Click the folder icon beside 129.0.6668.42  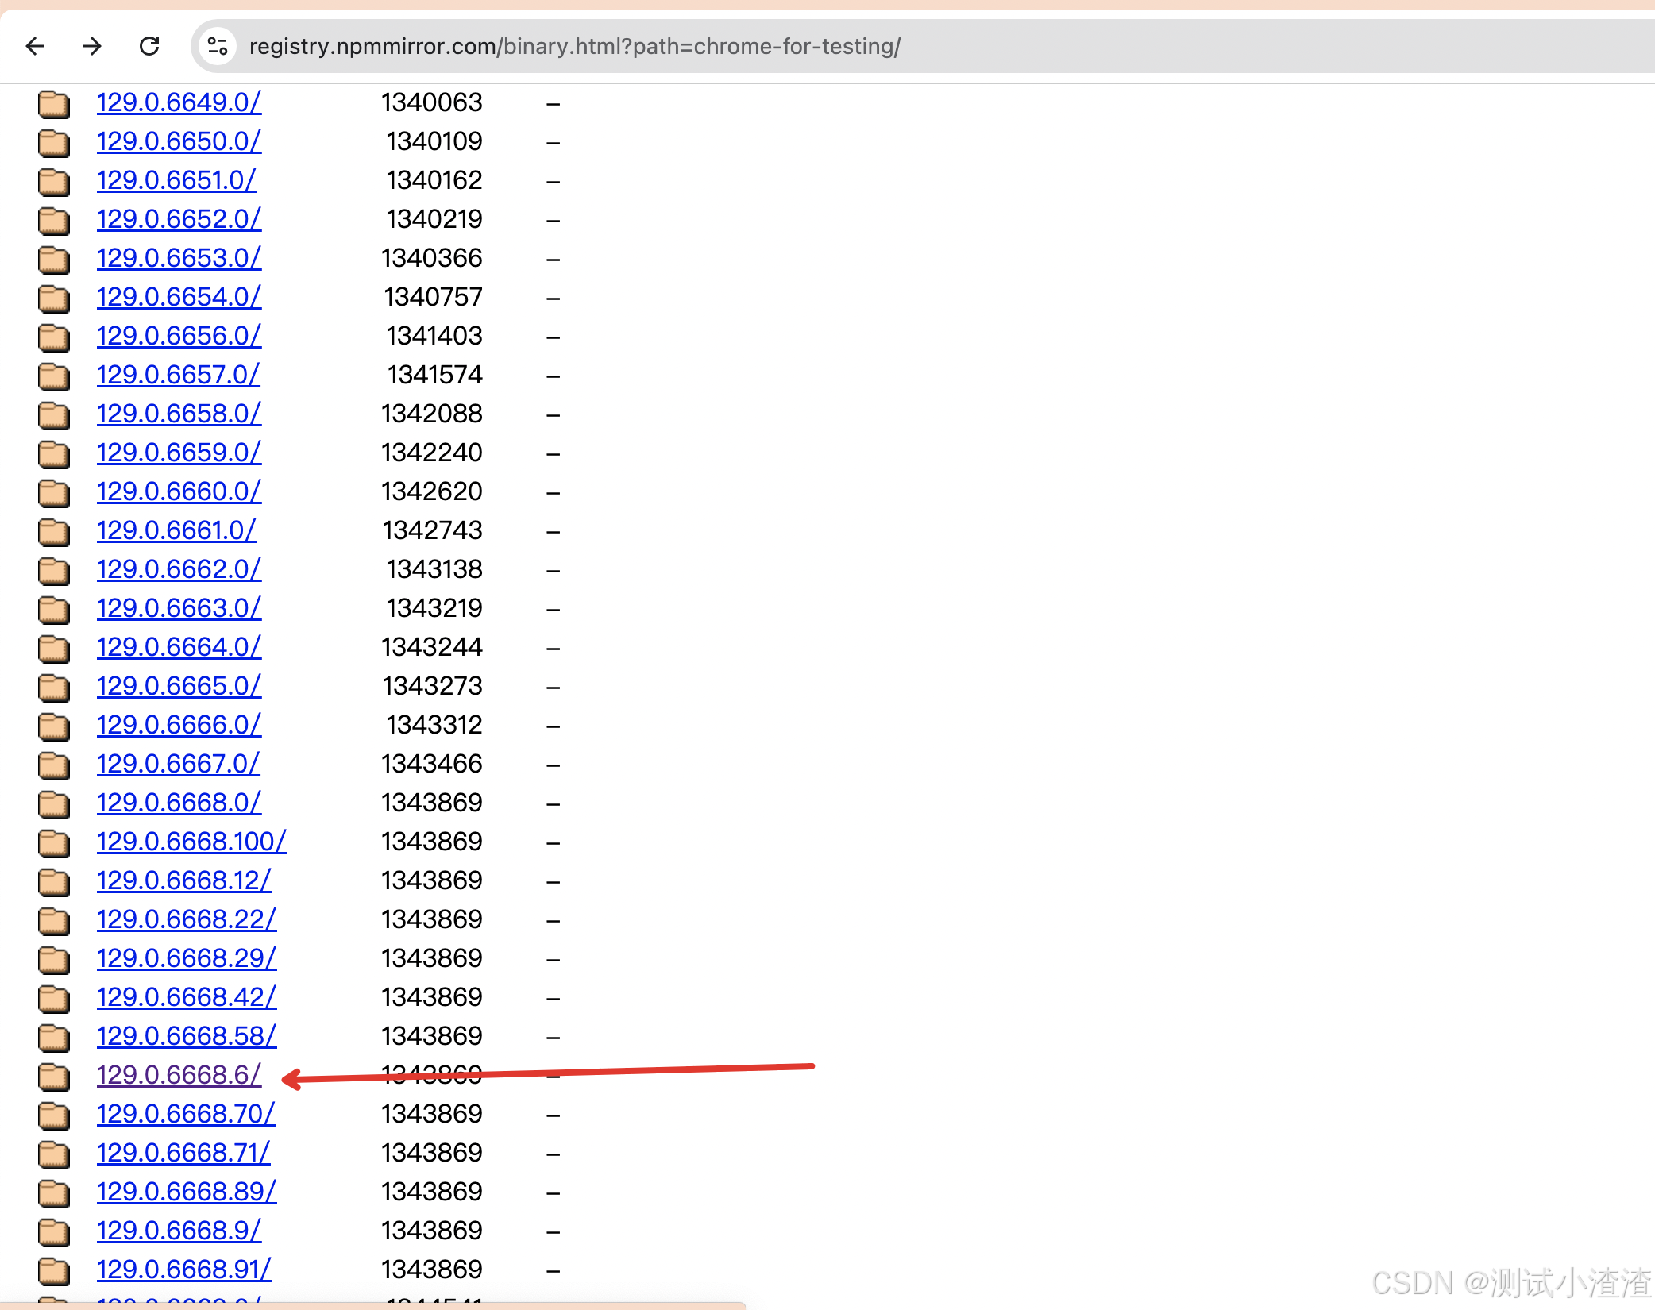[52, 998]
